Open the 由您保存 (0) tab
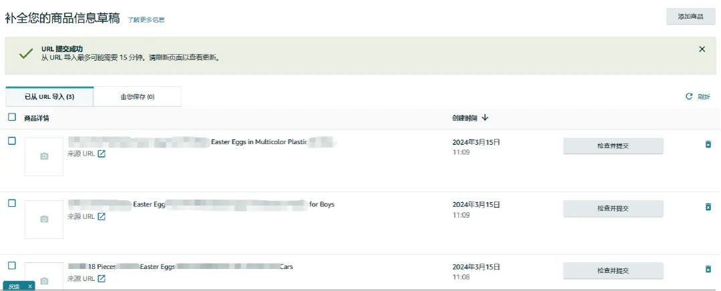The height and width of the screenshot is (291, 721). (x=137, y=97)
